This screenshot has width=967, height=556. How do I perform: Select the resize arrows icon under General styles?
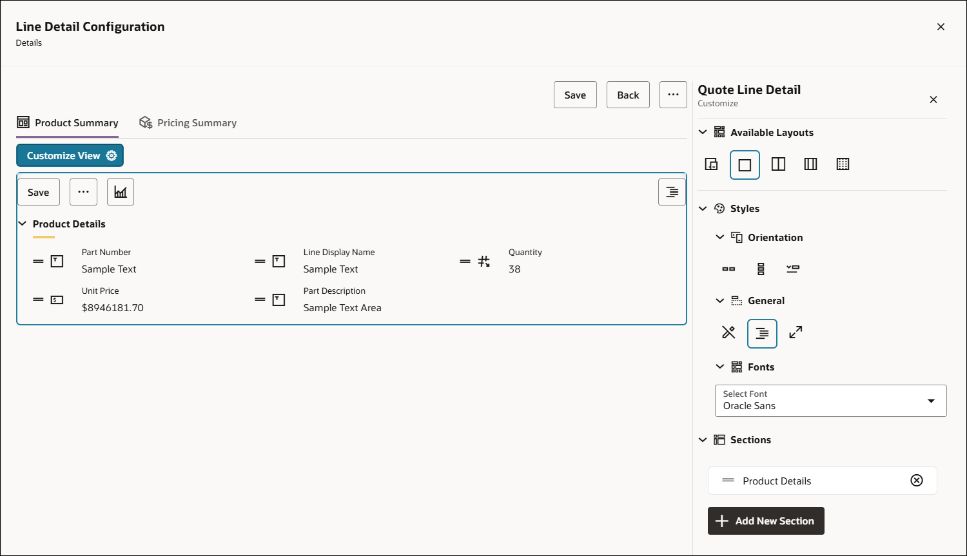[x=795, y=333]
